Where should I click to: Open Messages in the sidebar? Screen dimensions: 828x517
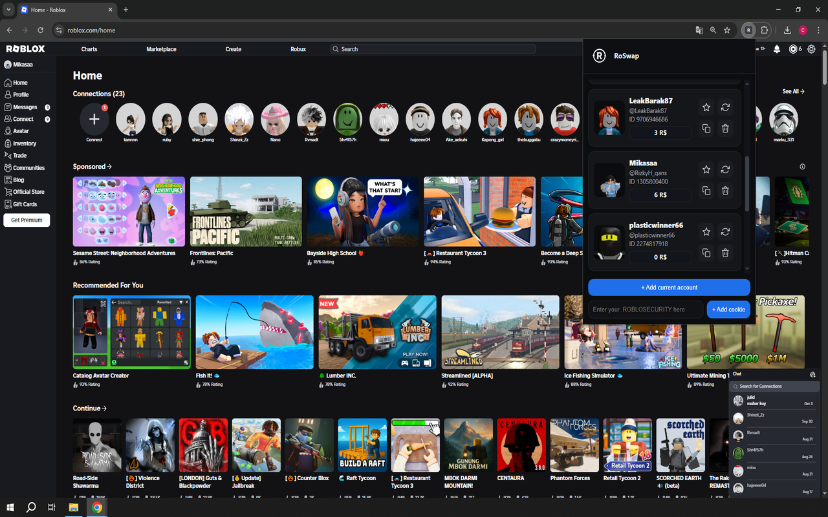27,107
